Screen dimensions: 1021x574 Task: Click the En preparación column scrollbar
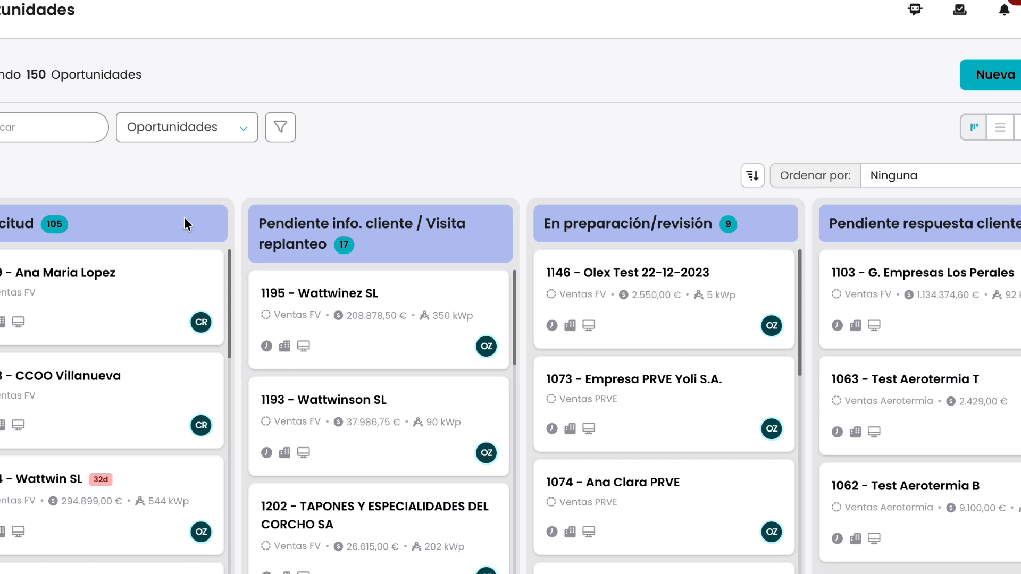[x=799, y=313]
